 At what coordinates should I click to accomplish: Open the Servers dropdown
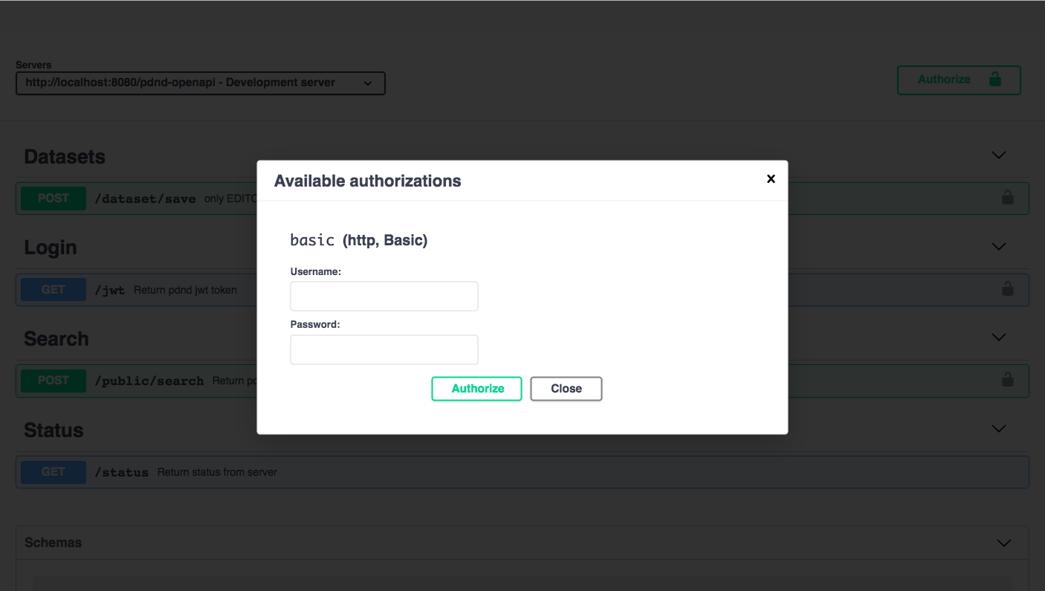click(201, 83)
